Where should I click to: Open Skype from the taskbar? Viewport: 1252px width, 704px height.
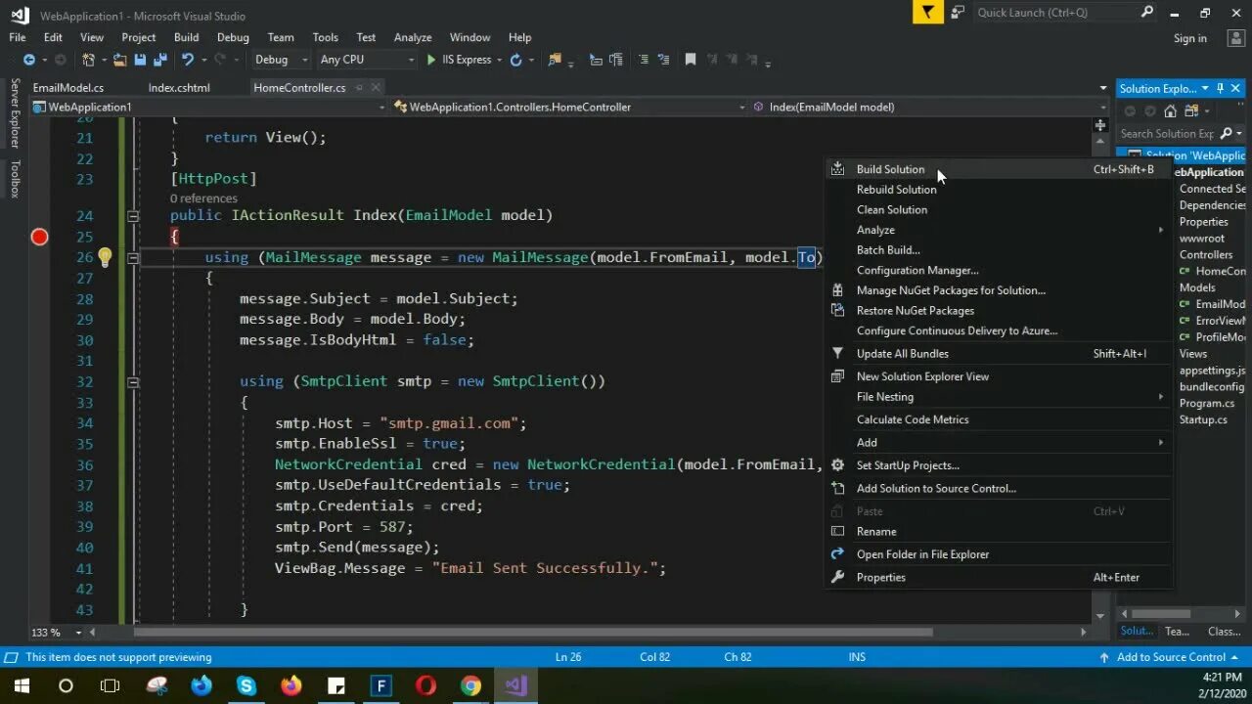point(246,685)
